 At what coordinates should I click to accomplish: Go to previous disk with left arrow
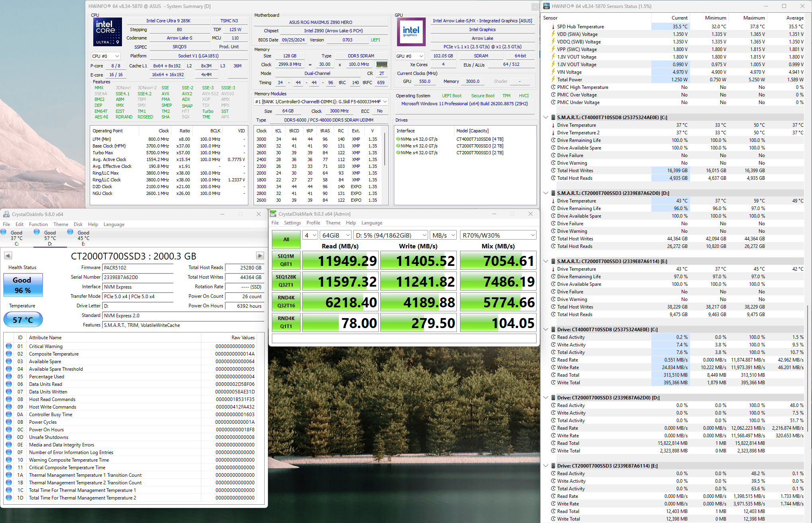point(8,256)
